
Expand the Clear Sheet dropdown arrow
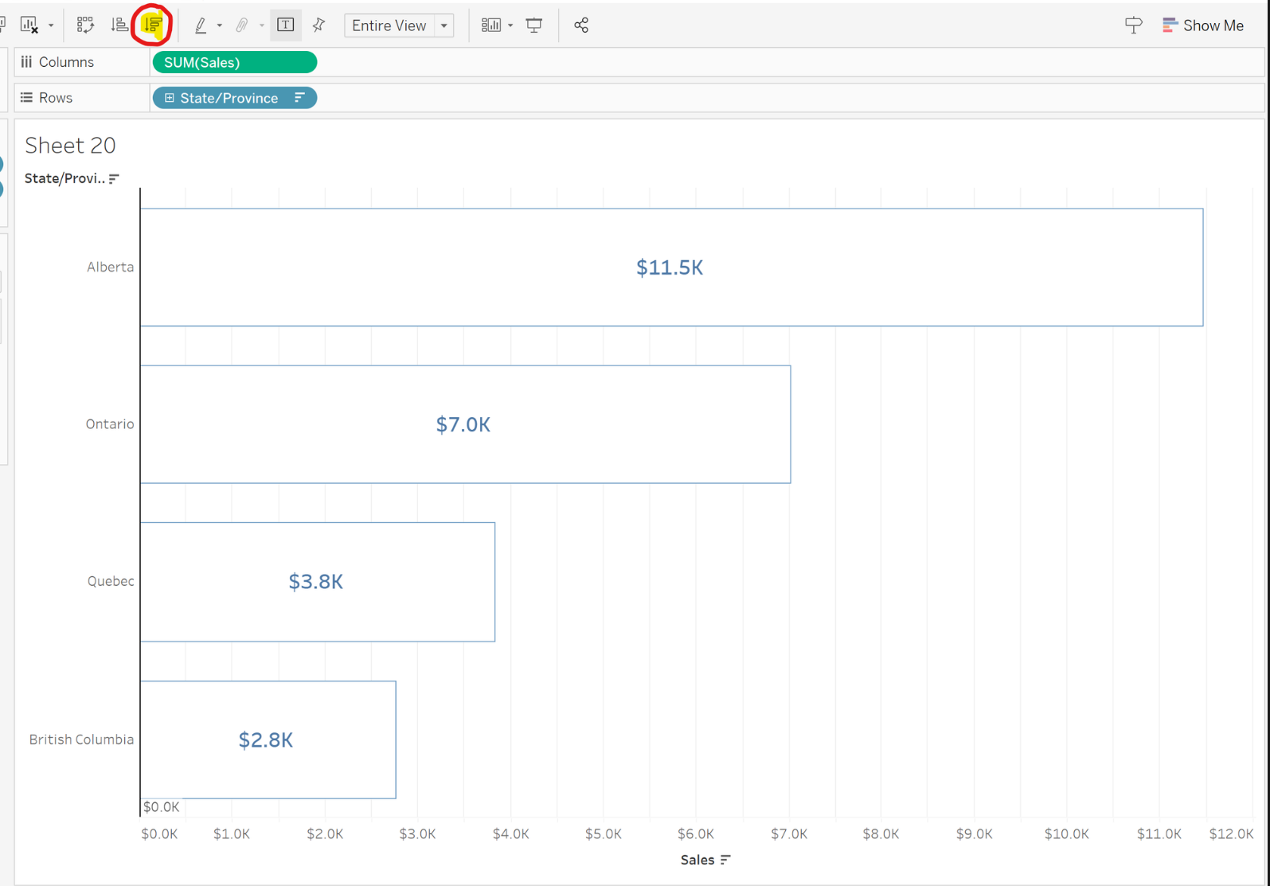pyautogui.click(x=51, y=25)
